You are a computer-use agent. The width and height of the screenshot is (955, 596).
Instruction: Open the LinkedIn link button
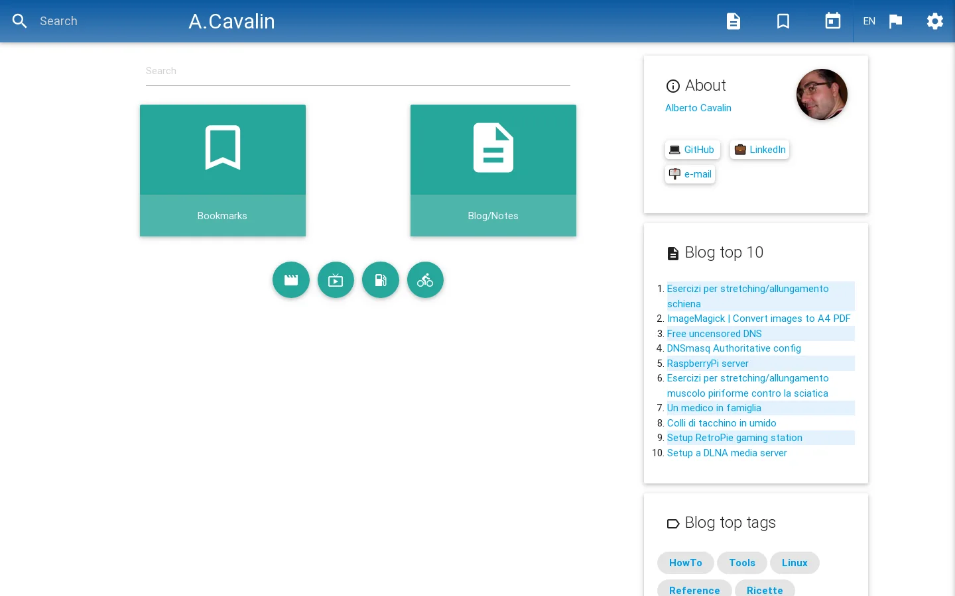[x=760, y=150]
